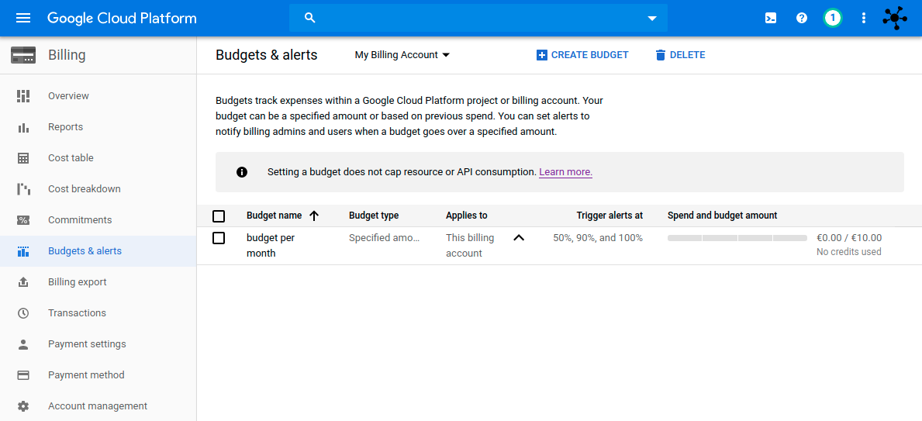Go to Cost breakdown in sidebar
The image size is (922, 421).
point(85,189)
